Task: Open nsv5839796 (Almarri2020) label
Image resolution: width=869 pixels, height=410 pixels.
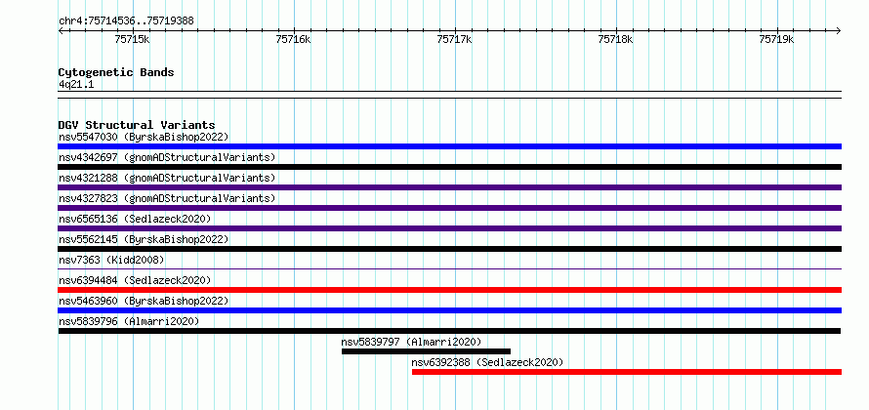Action: [129, 321]
